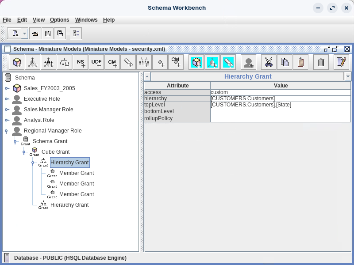Image resolution: width=354 pixels, height=265 pixels.
Task: Click the scissors Cut icon
Action: click(x=269, y=62)
